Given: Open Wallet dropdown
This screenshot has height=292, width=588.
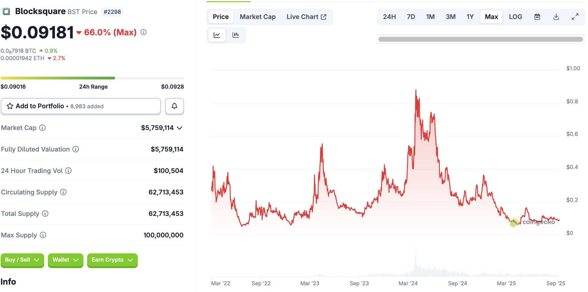Looking at the screenshot, I should (x=66, y=260).
